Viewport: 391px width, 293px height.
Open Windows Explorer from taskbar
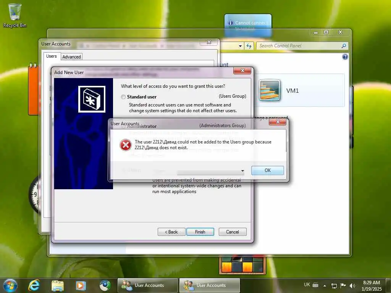click(x=57, y=285)
